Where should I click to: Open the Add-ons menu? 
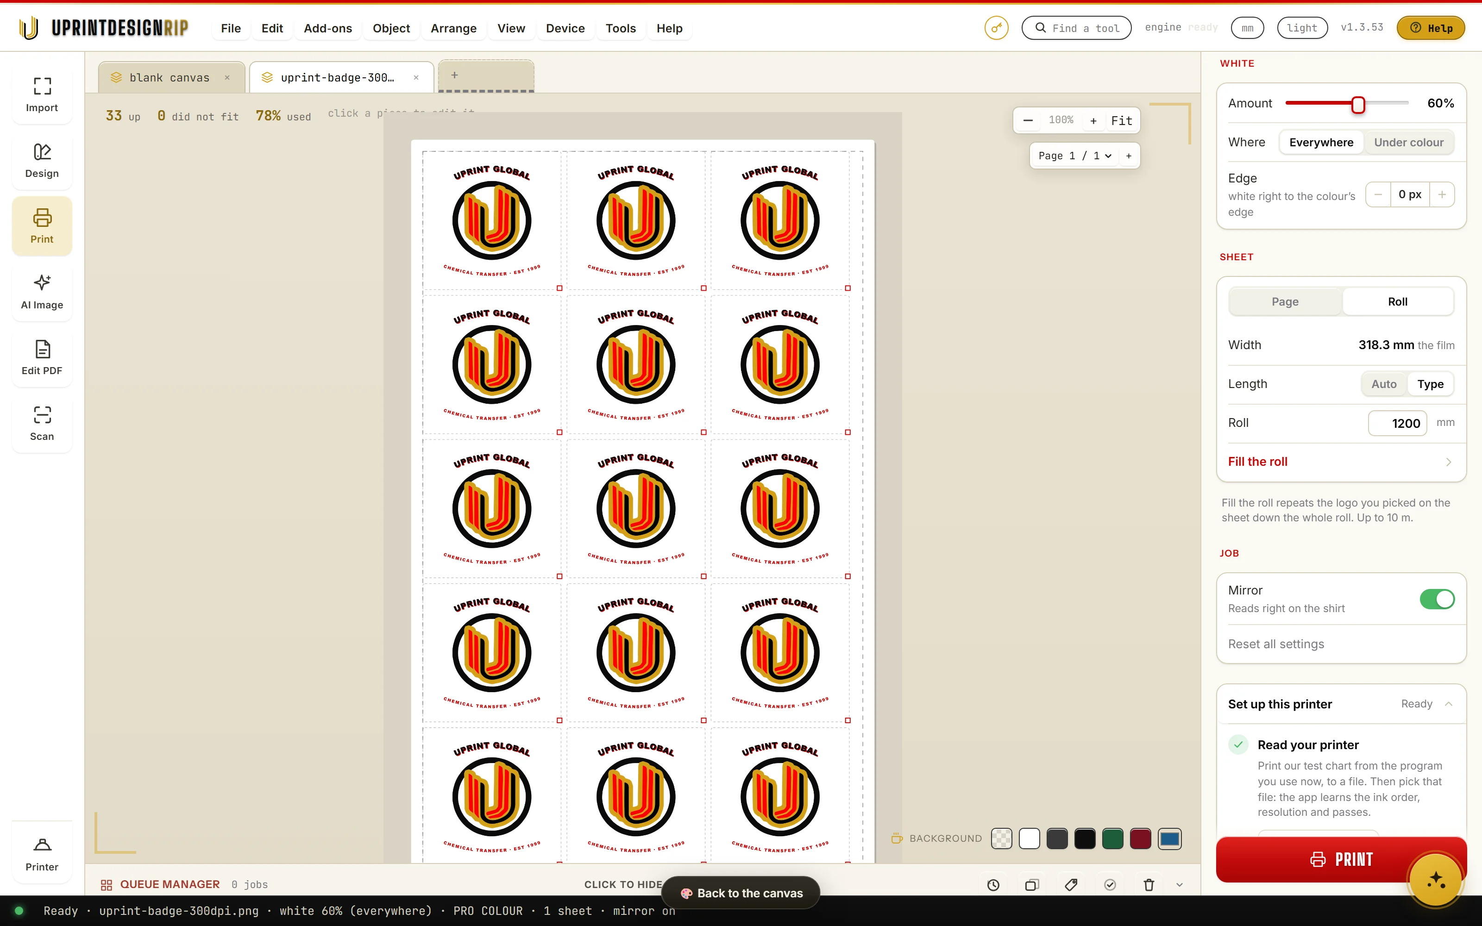[x=327, y=28]
